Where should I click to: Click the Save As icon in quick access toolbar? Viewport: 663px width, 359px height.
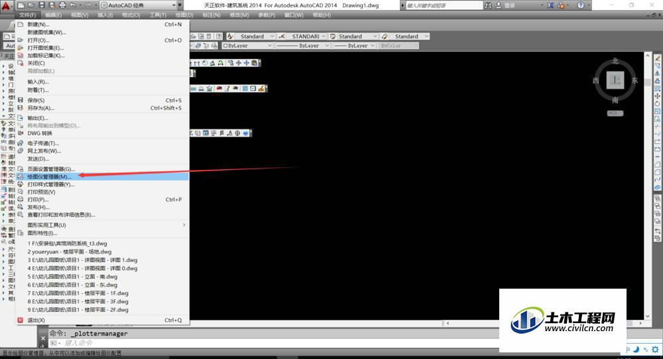click(52, 5)
